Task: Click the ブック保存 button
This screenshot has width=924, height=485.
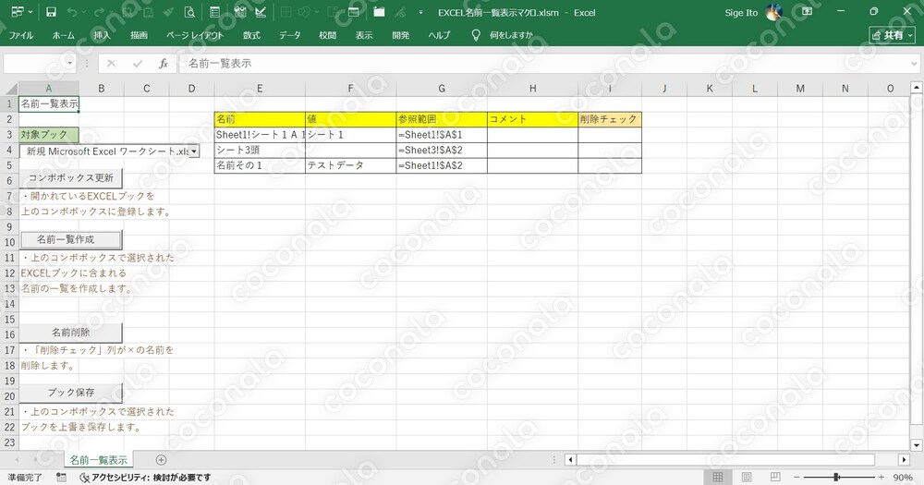Action: click(71, 392)
